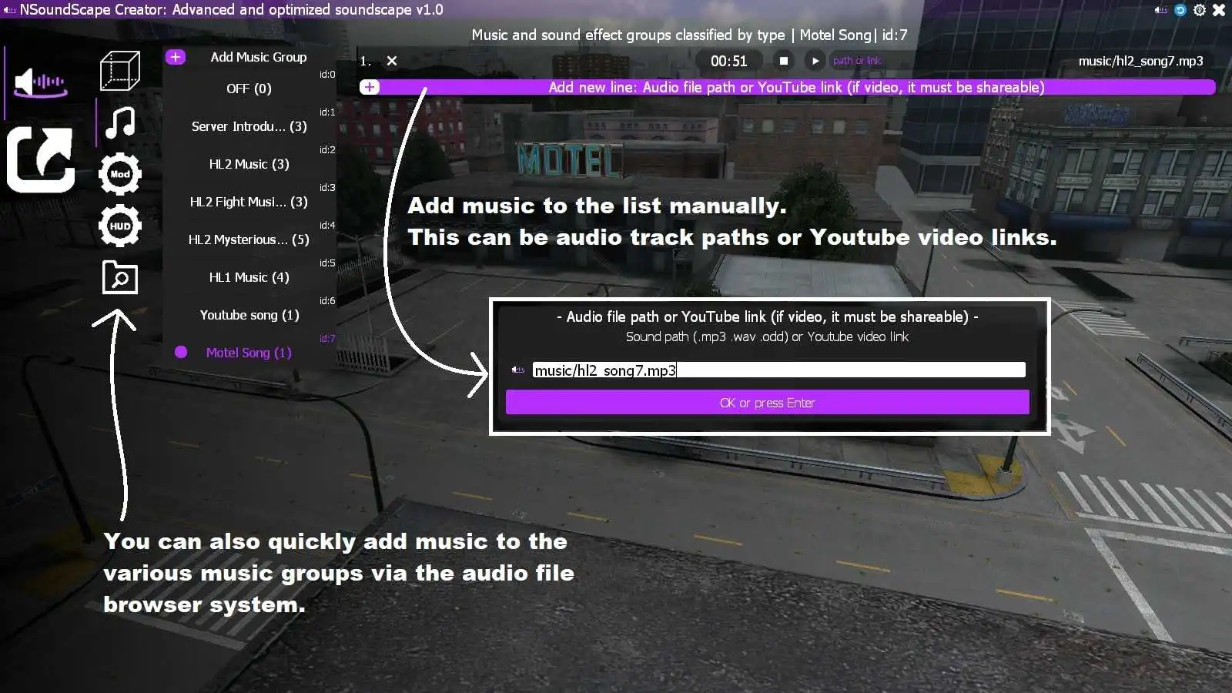The image size is (1232, 693).
Task: Click the export share arrow icon
Action: point(40,159)
